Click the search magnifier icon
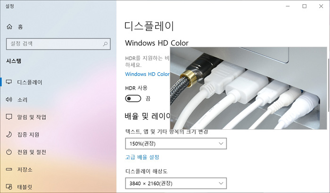 [x=105, y=44]
